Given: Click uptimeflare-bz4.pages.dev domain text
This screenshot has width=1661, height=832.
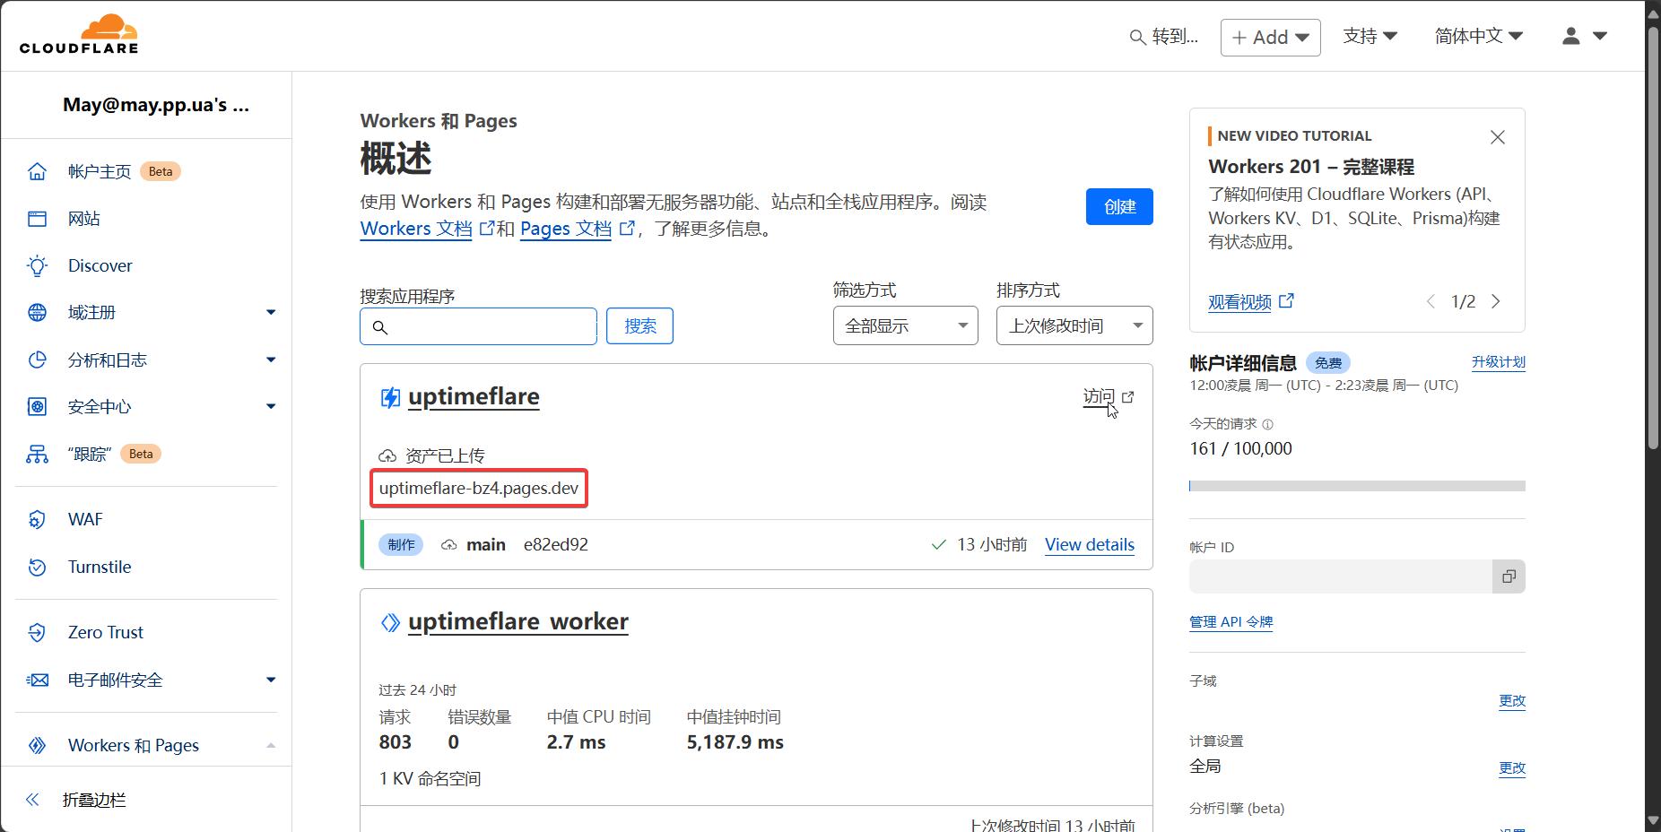Looking at the screenshot, I should pyautogui.click(x=479, y=489).
